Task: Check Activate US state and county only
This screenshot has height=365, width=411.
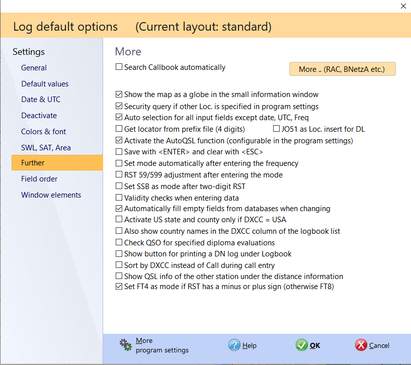Action: 119,219
